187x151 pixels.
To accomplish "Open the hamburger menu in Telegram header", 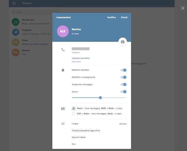I will pyautogui.click(x=14, y=3).
